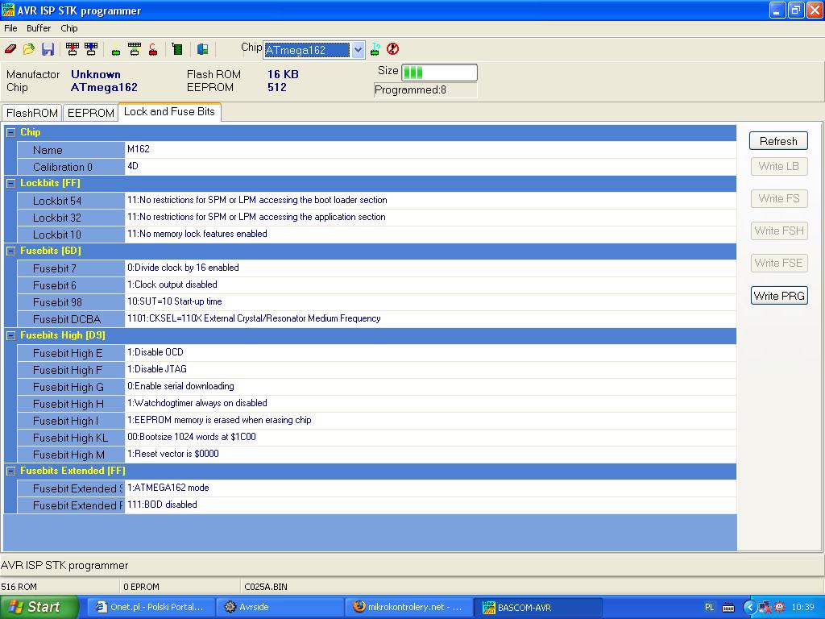Click the red chip erase icon
The width and height of the screenshot is (825, 619).
152,49
